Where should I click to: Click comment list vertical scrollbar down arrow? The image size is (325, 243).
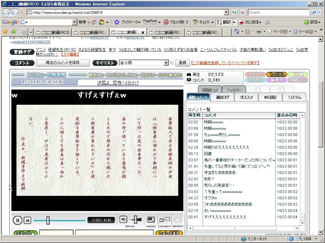coord(302,223)
